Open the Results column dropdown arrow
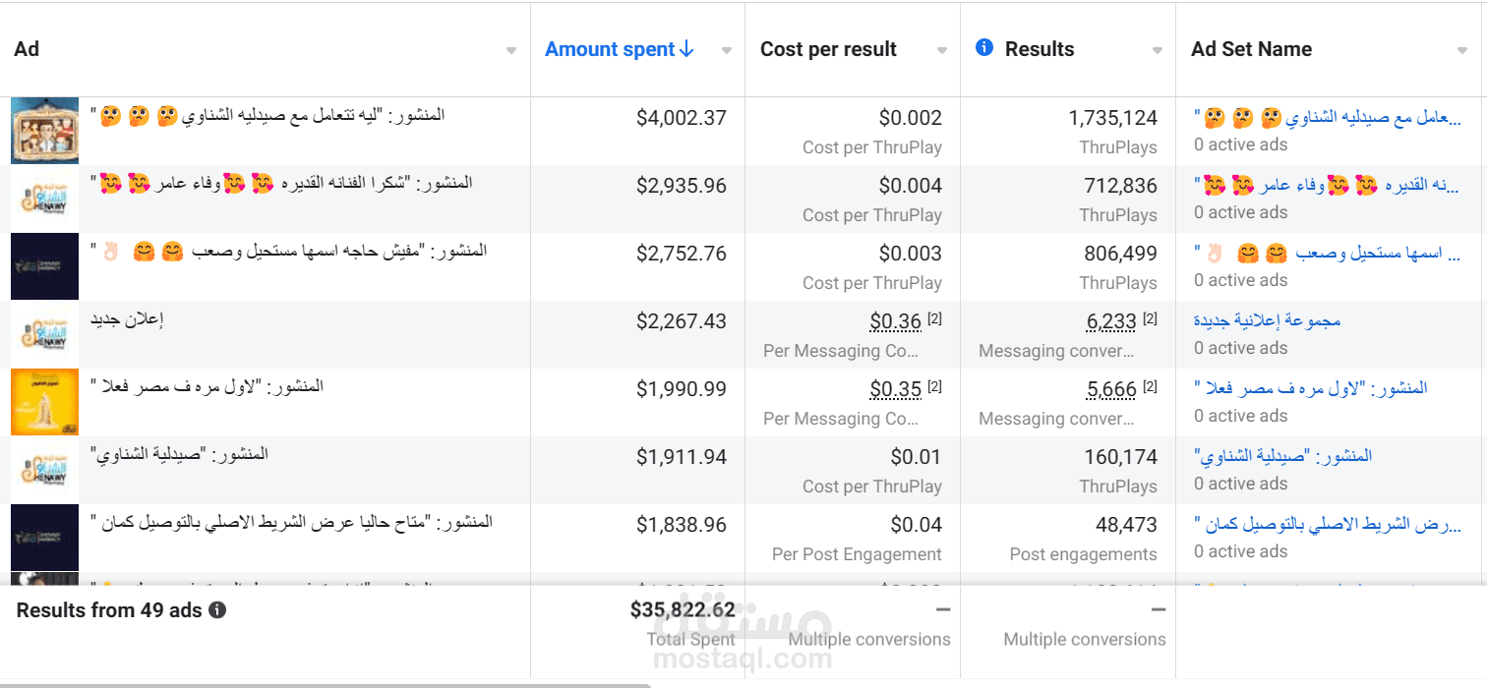The image size is (1487, 688). coord(1157,51)
